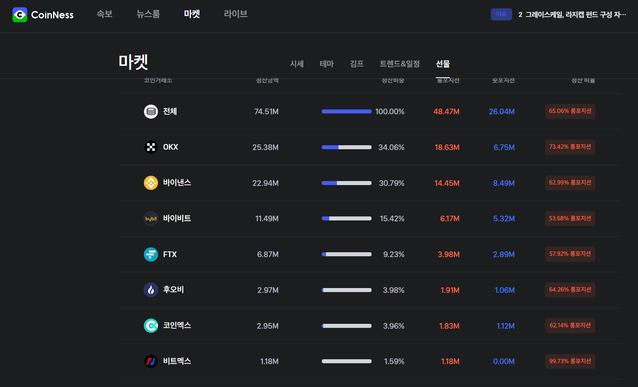Click the OKX exchange name
Screen dimensions: 638x387
170,147
